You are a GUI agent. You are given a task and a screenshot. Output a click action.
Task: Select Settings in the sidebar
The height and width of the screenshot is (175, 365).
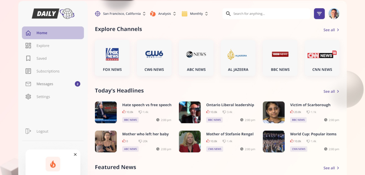(53, 97)
